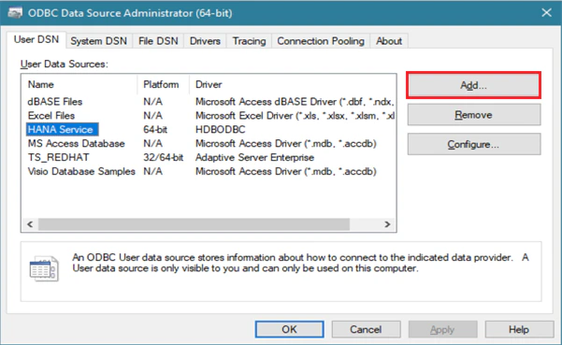
Task: Click the HDBODBC driver cell
Action: pyautogui.click(x=221, y=129)
